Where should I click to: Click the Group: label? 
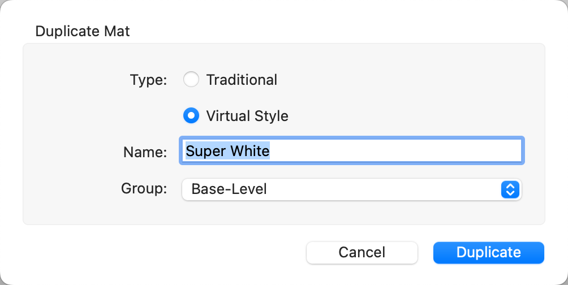[144, 188]
